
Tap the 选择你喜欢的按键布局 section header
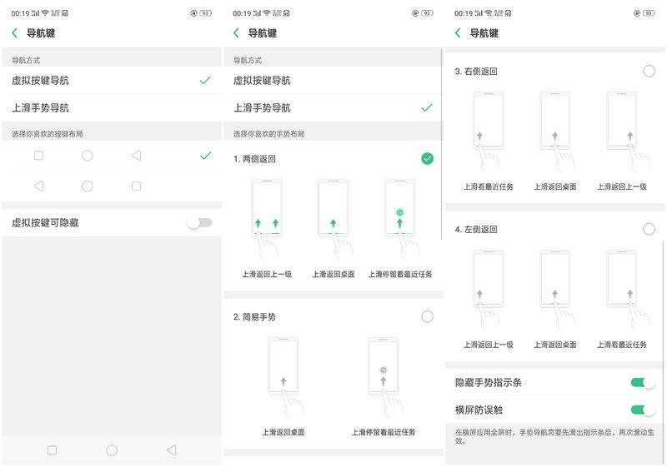click(x=48, y=134)
